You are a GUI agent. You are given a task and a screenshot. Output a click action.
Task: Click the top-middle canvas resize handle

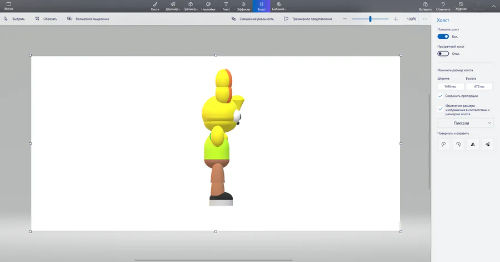pyautogui.click(x=216, y=55)
